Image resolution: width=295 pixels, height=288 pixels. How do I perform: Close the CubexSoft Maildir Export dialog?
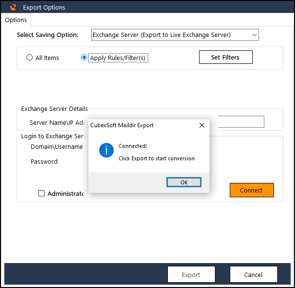pyautogui.click(x=201, y=125)
